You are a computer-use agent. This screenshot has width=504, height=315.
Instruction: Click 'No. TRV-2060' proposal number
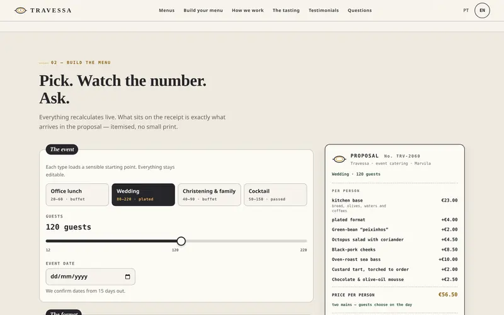pos(402,156)
